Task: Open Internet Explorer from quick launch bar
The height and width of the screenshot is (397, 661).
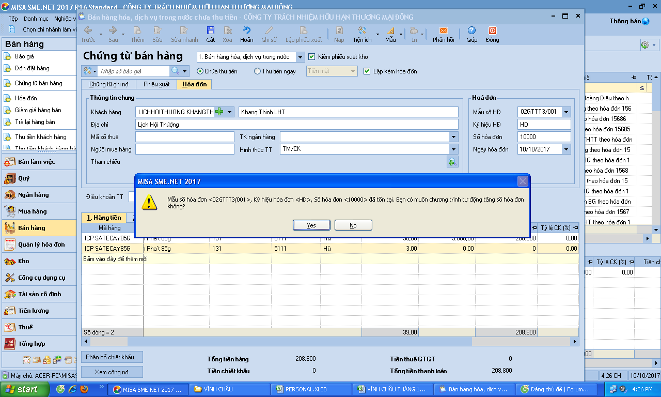Action: 73,389
